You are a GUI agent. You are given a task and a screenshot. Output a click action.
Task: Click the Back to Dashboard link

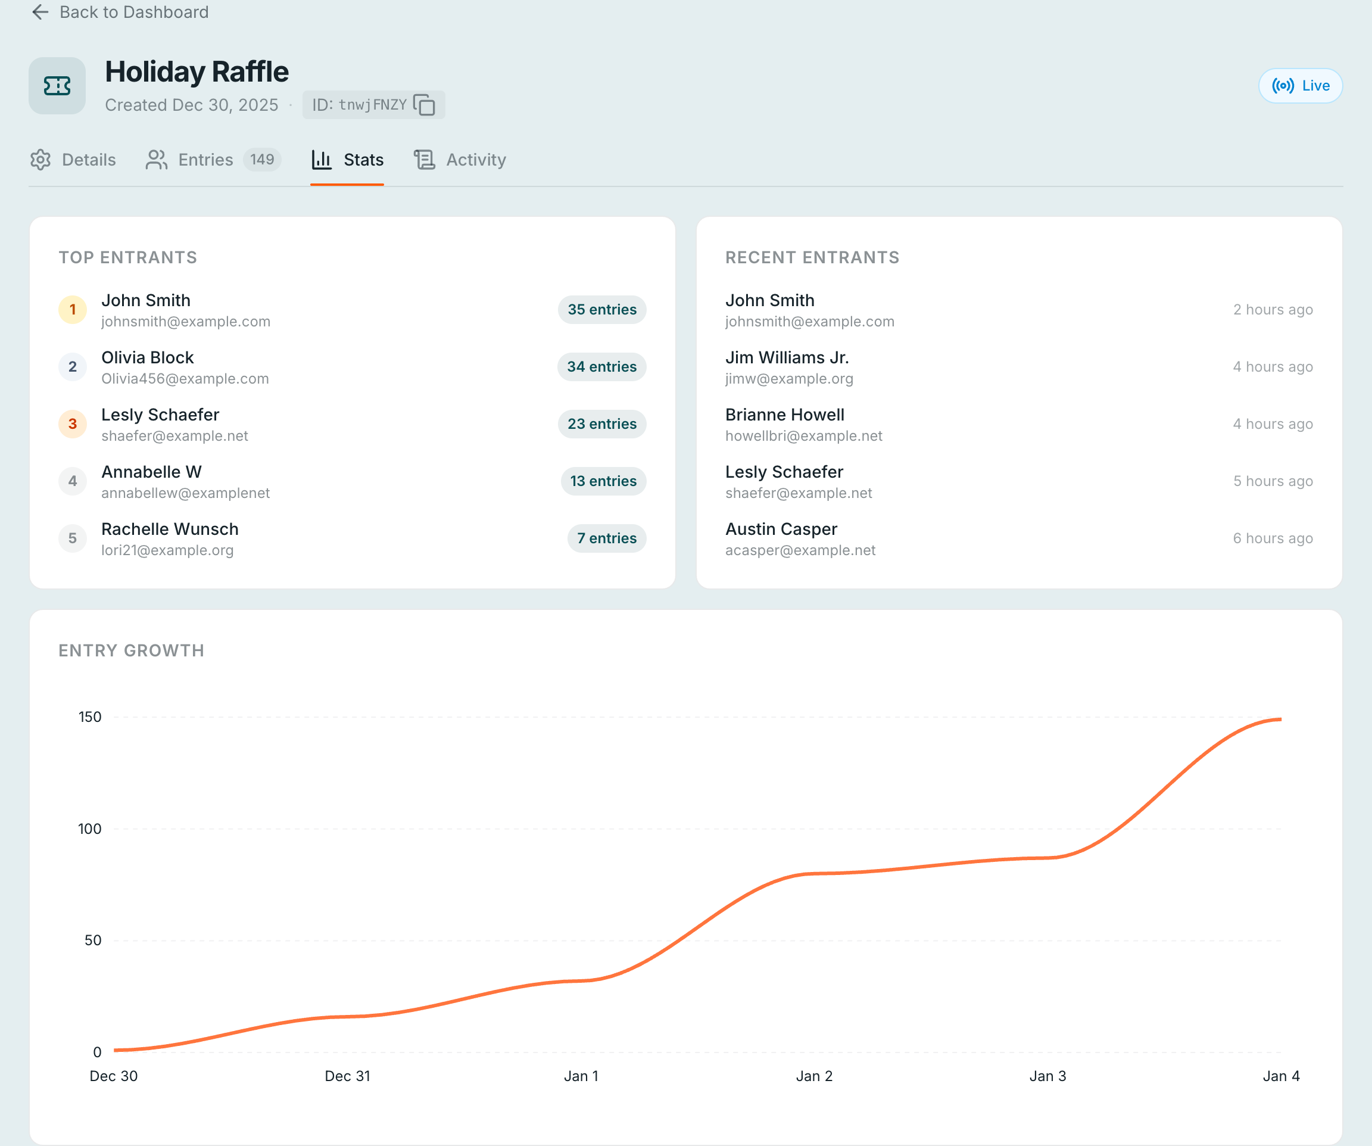pos(134,13)
